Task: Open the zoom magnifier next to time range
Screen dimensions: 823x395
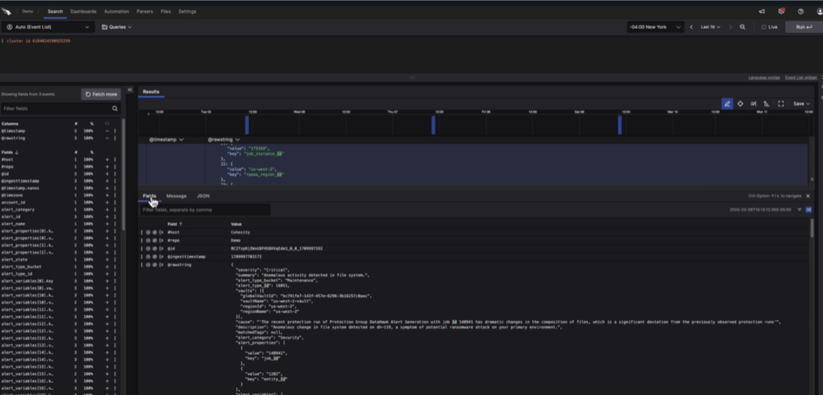Action: tap(743, 27)
